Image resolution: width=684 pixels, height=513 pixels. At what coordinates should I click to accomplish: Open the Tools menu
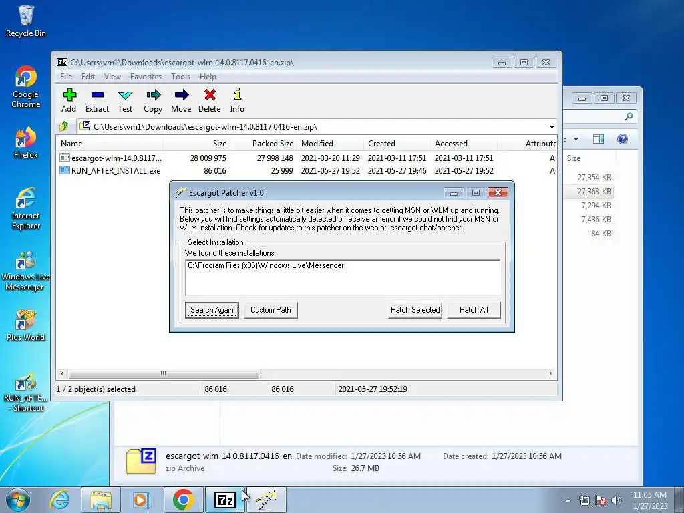coord(180,77)
